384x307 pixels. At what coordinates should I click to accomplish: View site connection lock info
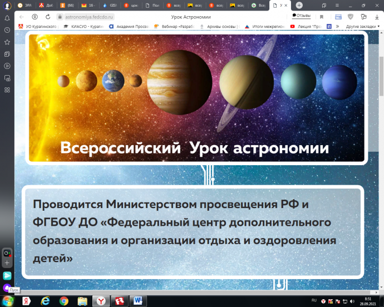[x=60, y=17]
